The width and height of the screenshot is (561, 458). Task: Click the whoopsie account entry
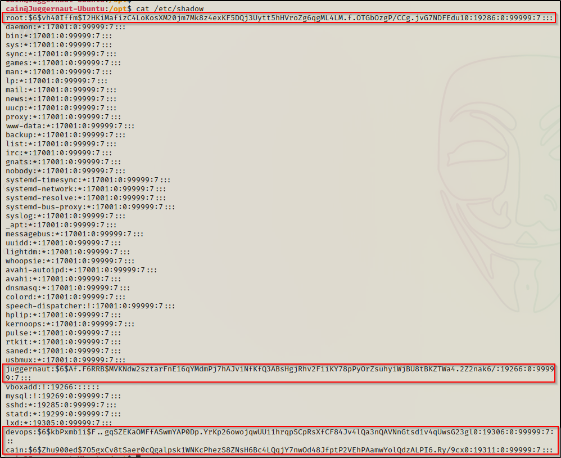[70, 261]
